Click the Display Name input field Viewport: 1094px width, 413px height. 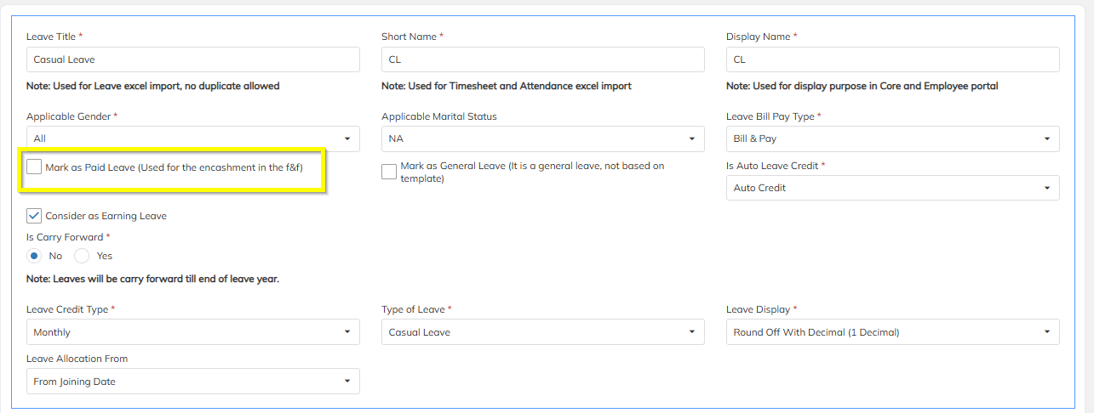(x=892, y=59)
